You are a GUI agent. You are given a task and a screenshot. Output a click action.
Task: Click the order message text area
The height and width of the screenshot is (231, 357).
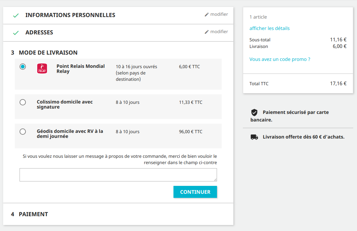click(x=118, y=175)
